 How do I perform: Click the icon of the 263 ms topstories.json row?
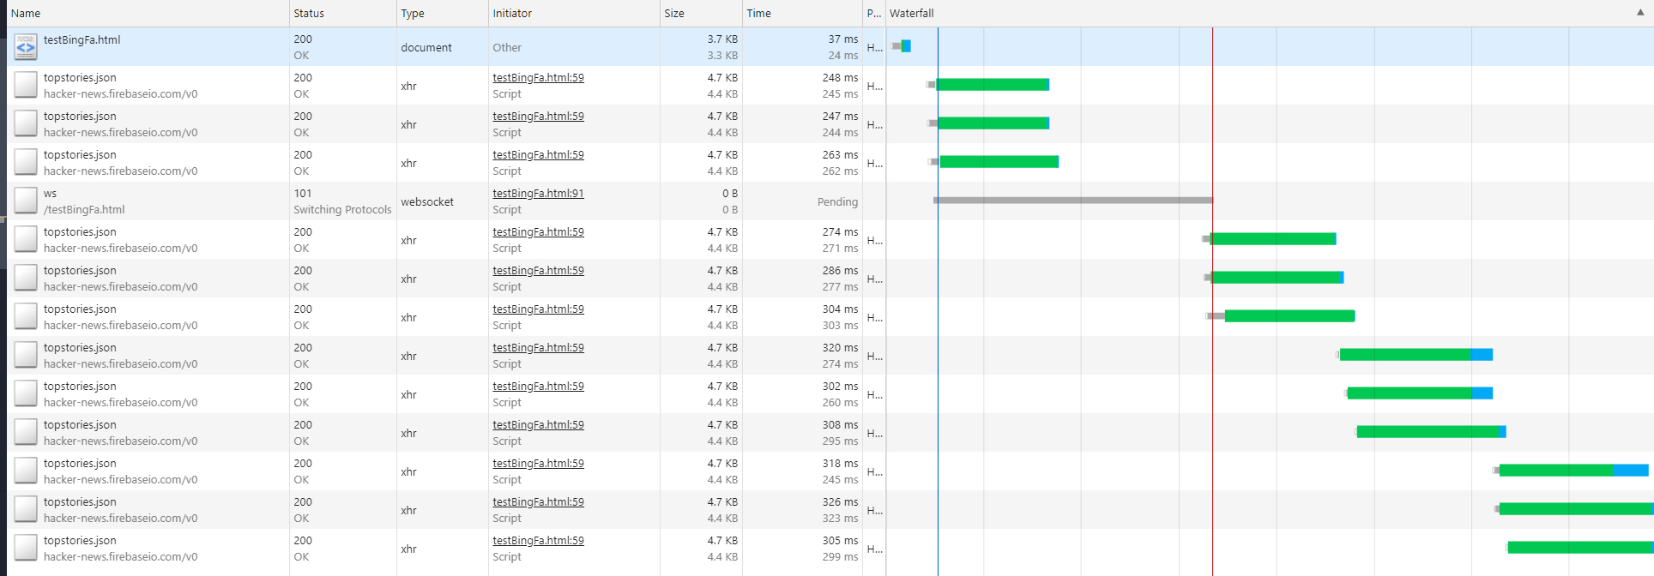pyautogui.click(x=26, y=163)
